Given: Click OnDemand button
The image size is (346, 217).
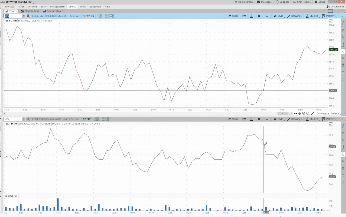Looking at the screenshot, I should pyautogui.click(x=335, y=6).
